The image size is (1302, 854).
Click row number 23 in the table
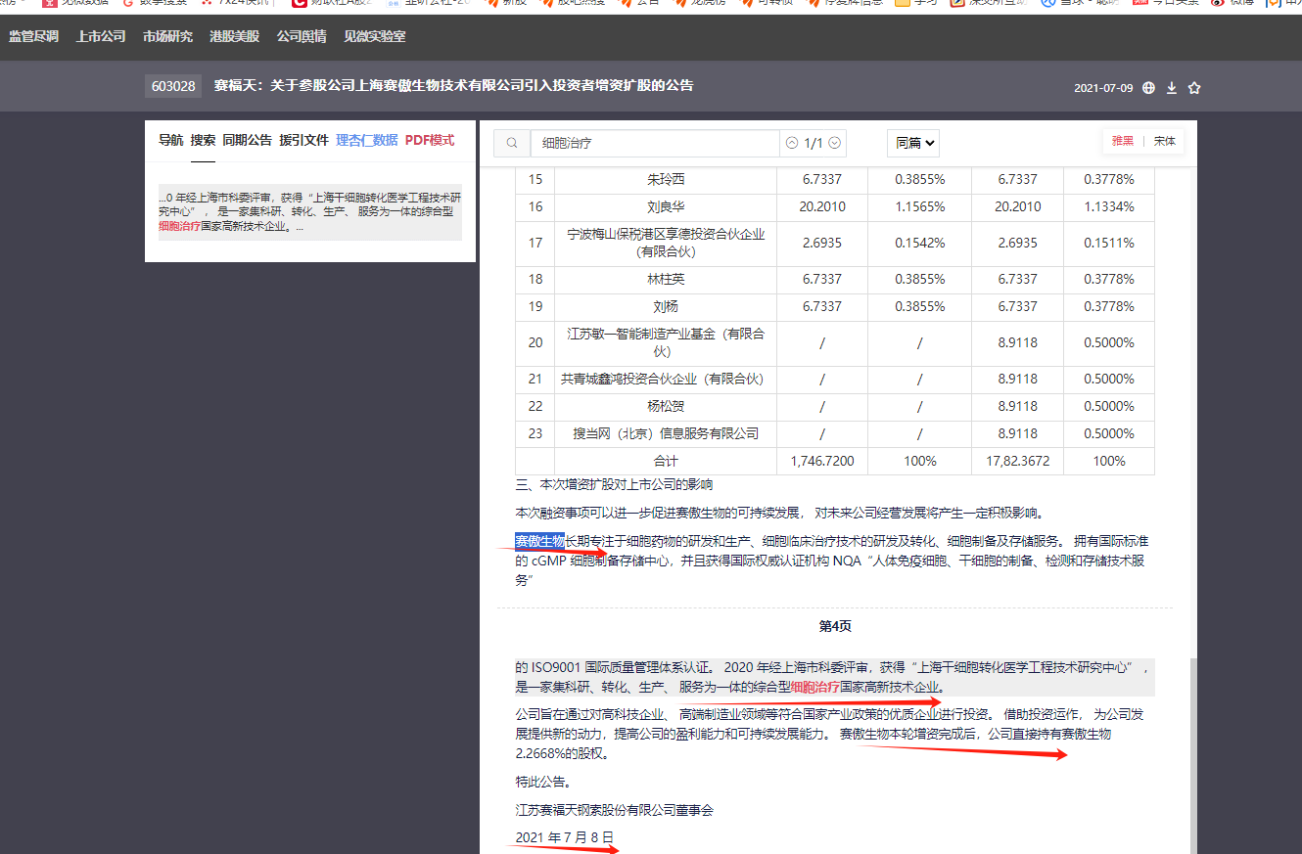(535, 433)
